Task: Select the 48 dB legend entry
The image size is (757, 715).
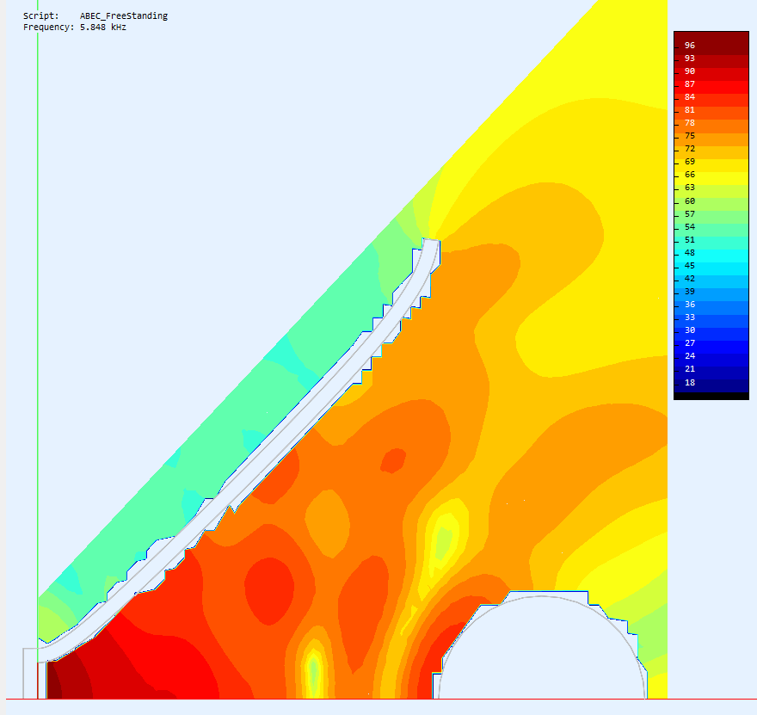Action: pos(689,253)
